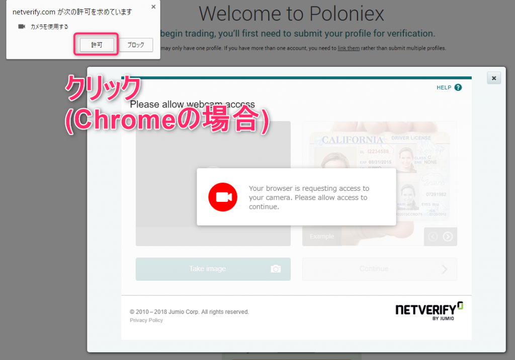Click the red video camera icon
This screenshot has height=360, width=515.
click(223, 197)
